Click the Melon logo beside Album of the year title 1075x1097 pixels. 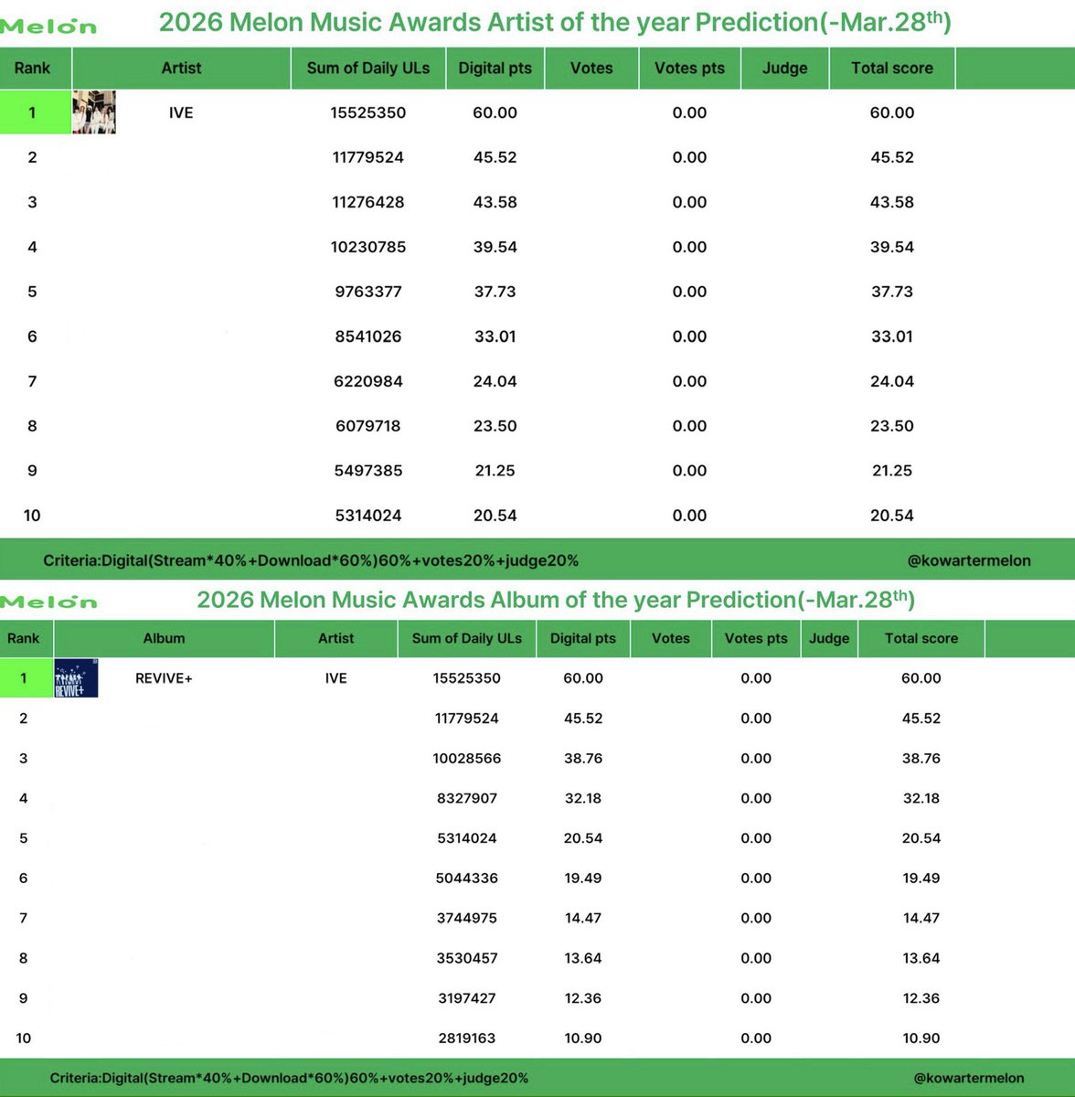[48, 602]
